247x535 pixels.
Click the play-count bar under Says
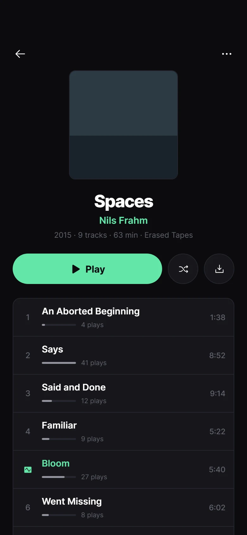click(x=59, y=363)
